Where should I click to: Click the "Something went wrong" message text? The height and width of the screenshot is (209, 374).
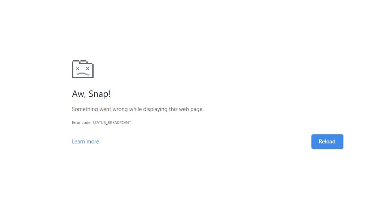(138, 109)
